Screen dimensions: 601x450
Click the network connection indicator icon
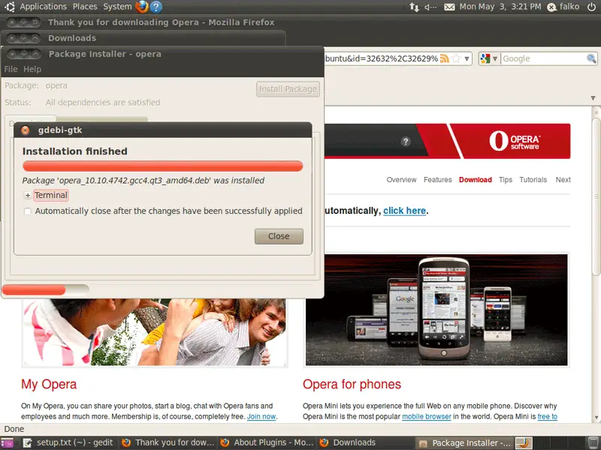pyautogui.click(x=414, y=7)
